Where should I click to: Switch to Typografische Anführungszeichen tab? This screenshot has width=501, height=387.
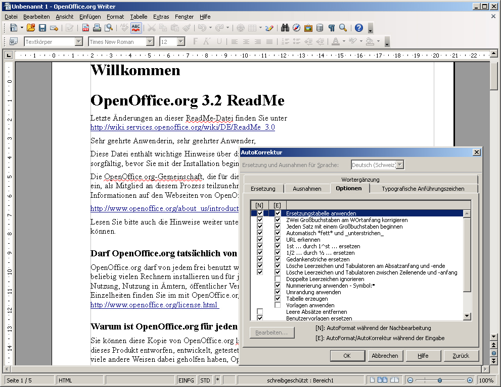point(423,189)
